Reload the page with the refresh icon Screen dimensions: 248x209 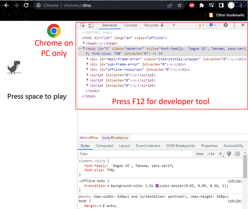26,5
